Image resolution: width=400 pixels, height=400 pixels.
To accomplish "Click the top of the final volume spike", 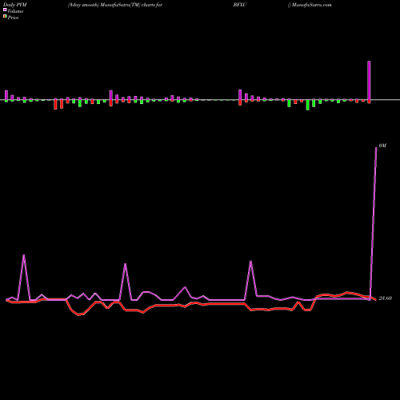I will coord(376,147).
